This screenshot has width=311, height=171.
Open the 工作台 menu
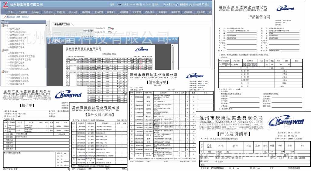point(11,12)
